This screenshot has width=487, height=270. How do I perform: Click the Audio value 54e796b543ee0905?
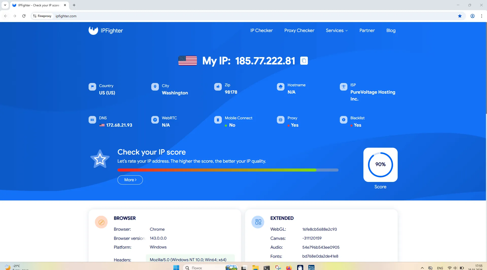click(x=321, y=247)
